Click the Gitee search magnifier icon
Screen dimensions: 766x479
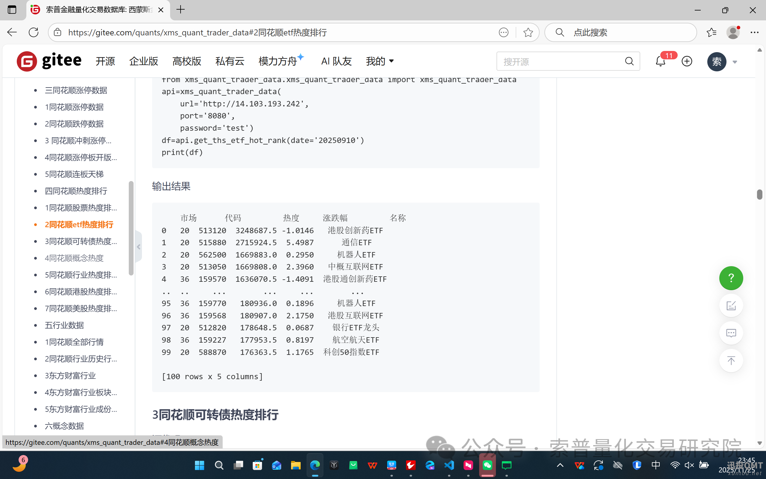(x=629, y=61)
